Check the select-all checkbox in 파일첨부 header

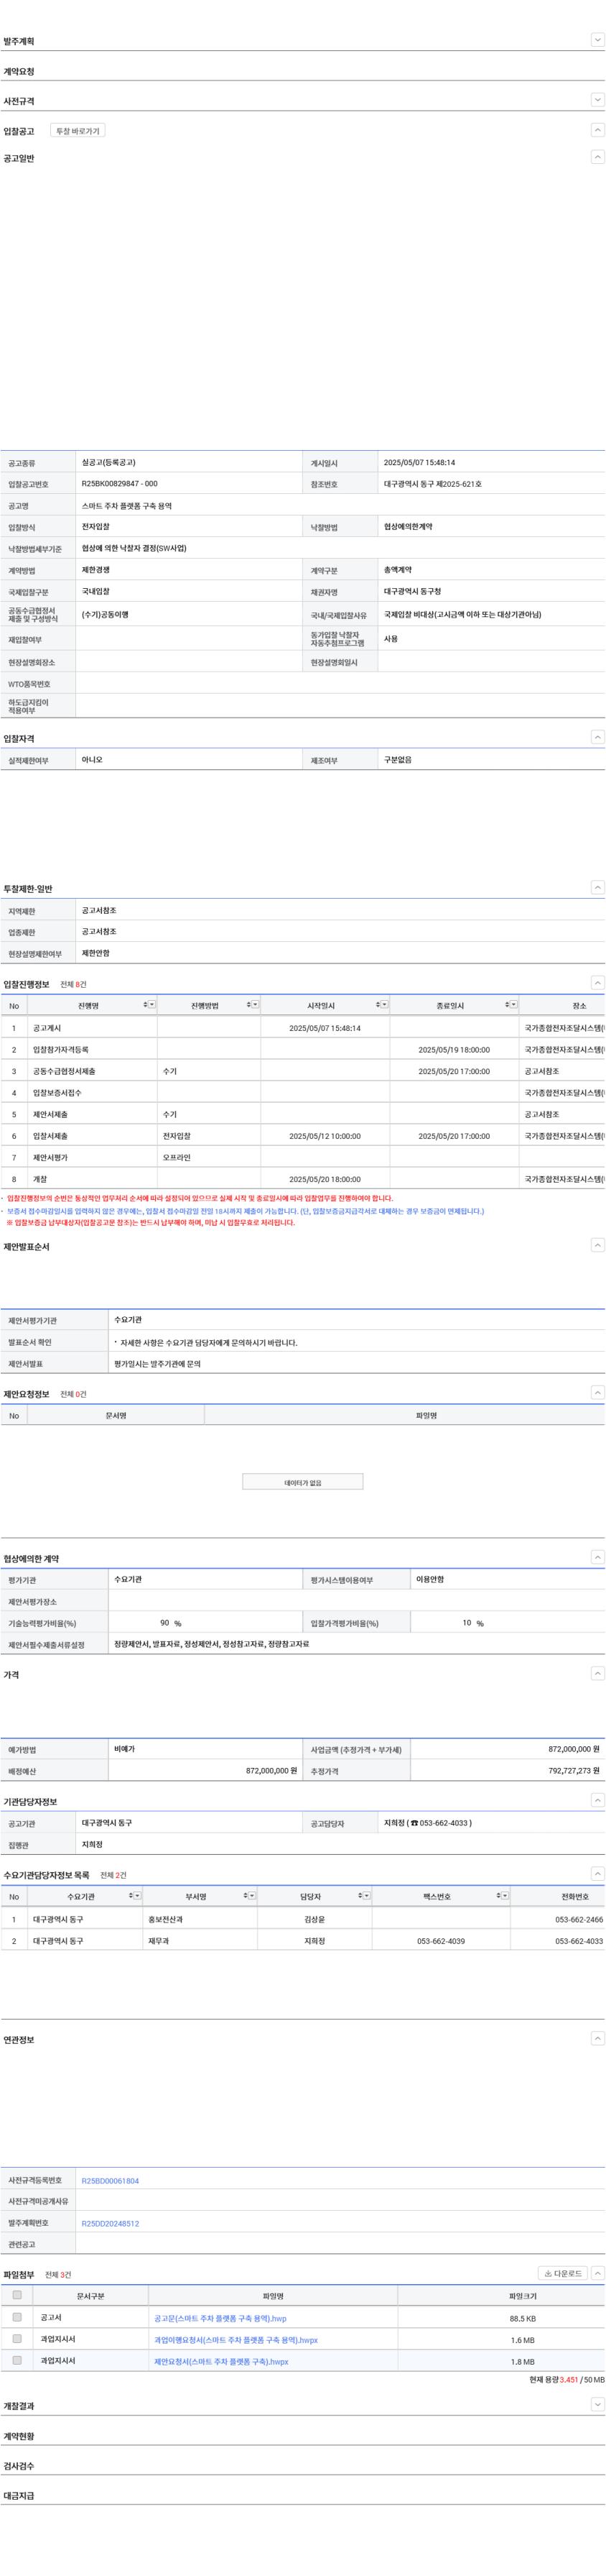tap(17, 2295)
